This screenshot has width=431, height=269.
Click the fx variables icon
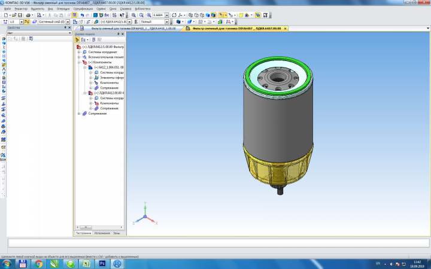coord(107,15)
